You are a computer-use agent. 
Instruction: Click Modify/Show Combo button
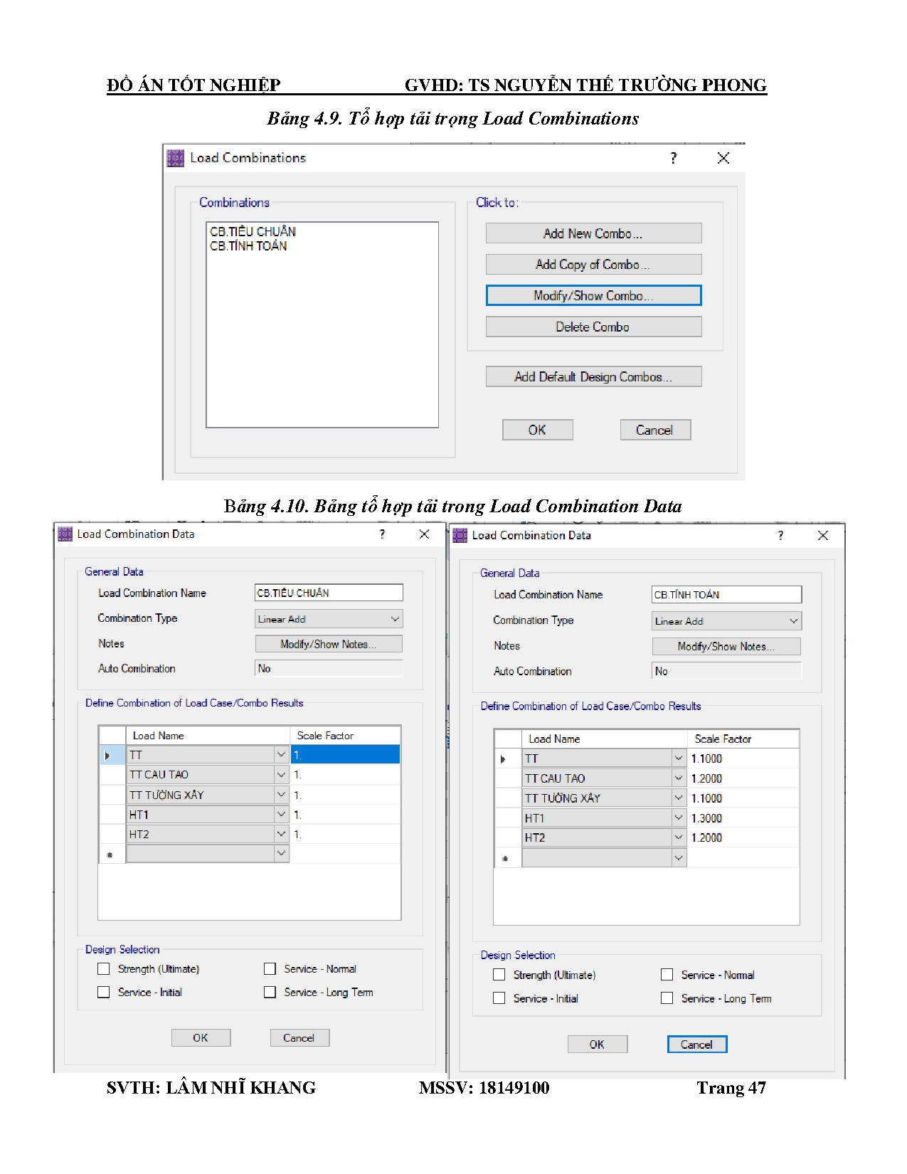tap(593, 296)
